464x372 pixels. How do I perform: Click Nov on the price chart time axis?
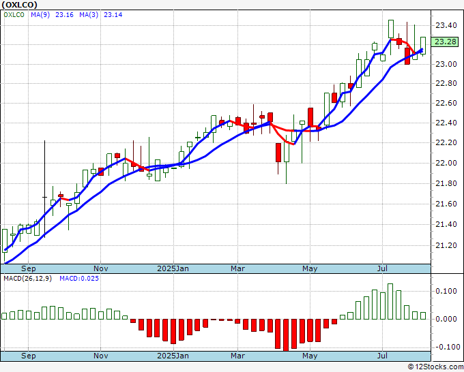(x=100, y=268)
